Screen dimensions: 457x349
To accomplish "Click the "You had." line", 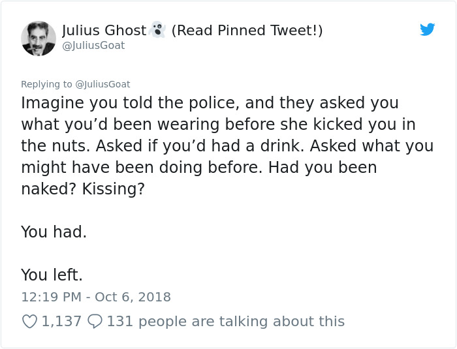I will (54, 232).
